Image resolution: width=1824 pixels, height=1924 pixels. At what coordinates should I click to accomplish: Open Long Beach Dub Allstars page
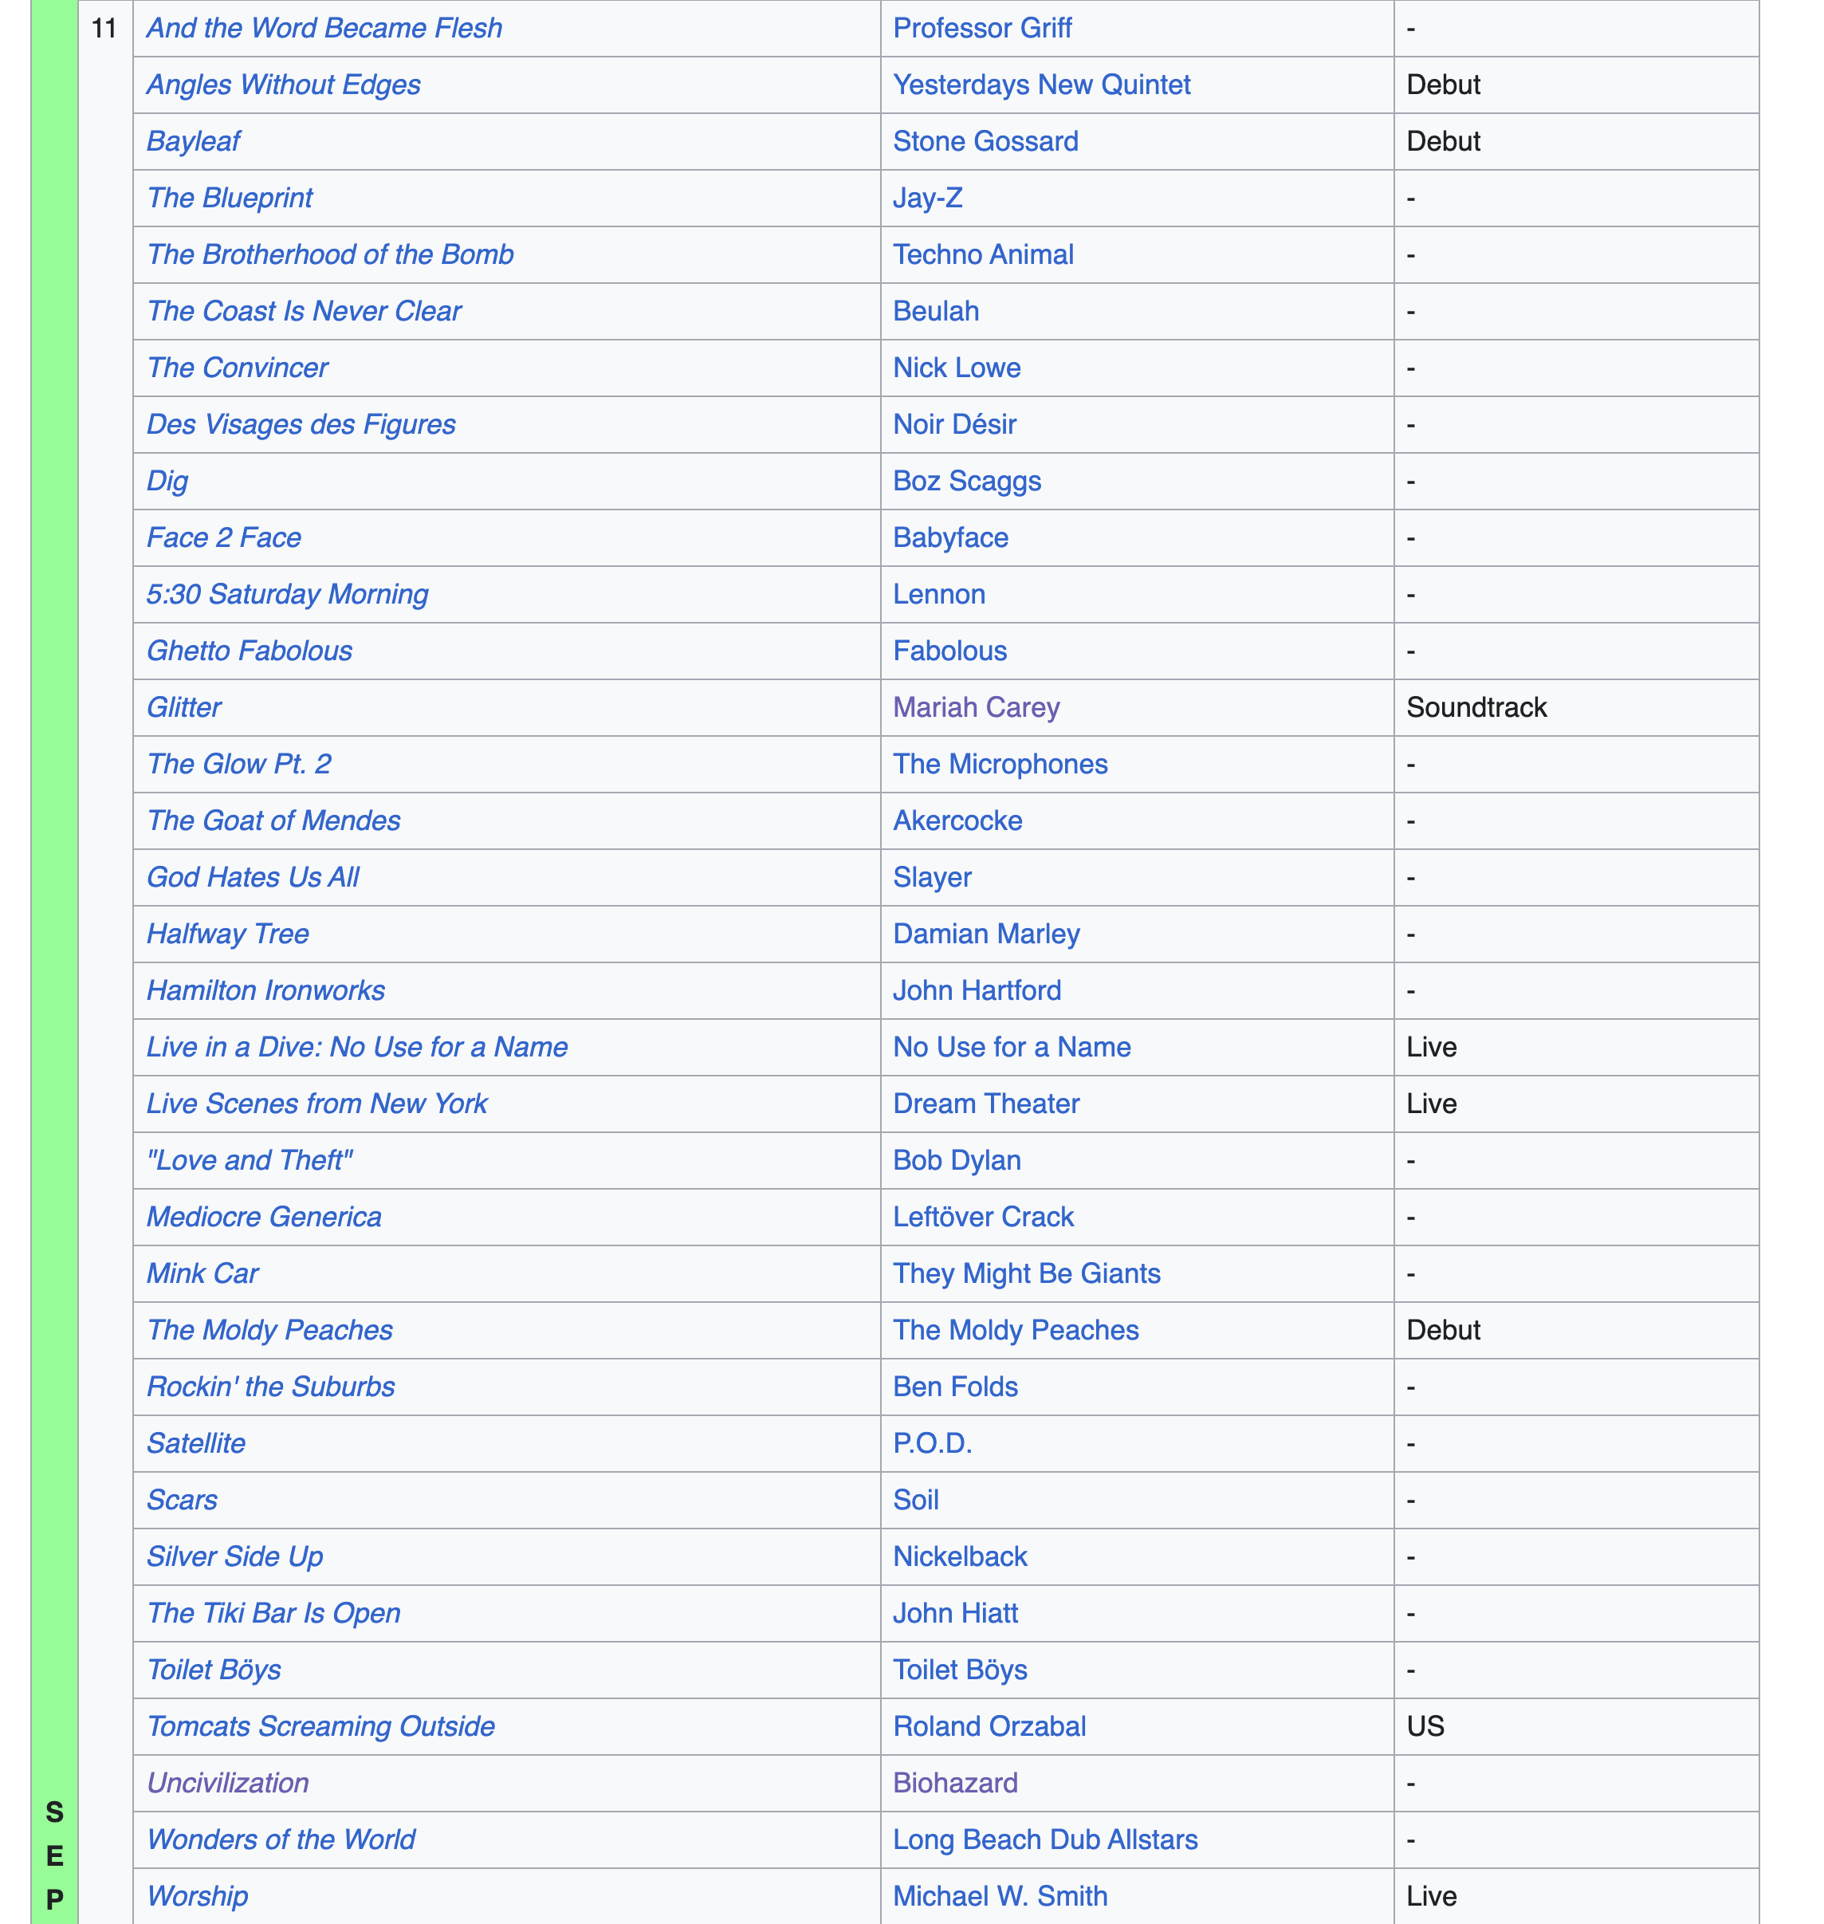[1044, 1839]
